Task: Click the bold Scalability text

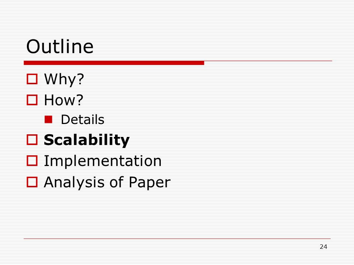Action: (87, 140)
